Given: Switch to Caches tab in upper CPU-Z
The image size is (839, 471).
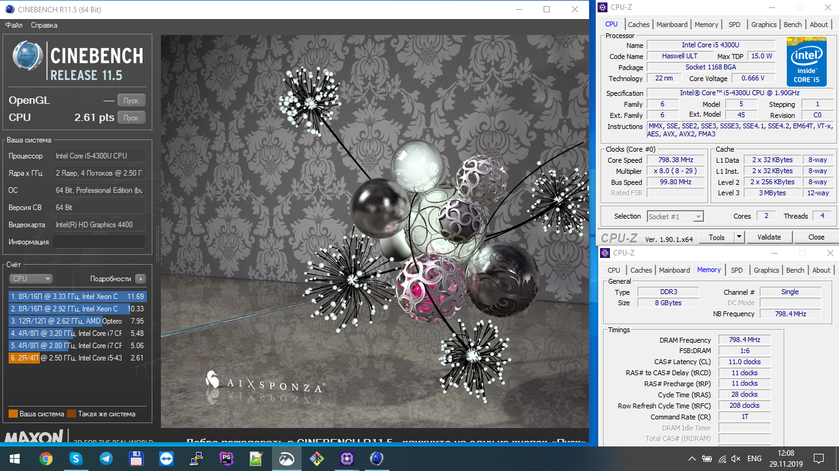Looking at the screenshot, I should click(639, 25).
